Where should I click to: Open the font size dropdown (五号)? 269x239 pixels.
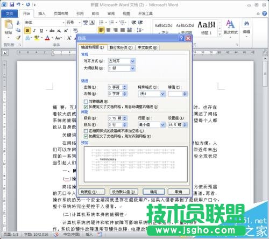(x=80, y=23)
